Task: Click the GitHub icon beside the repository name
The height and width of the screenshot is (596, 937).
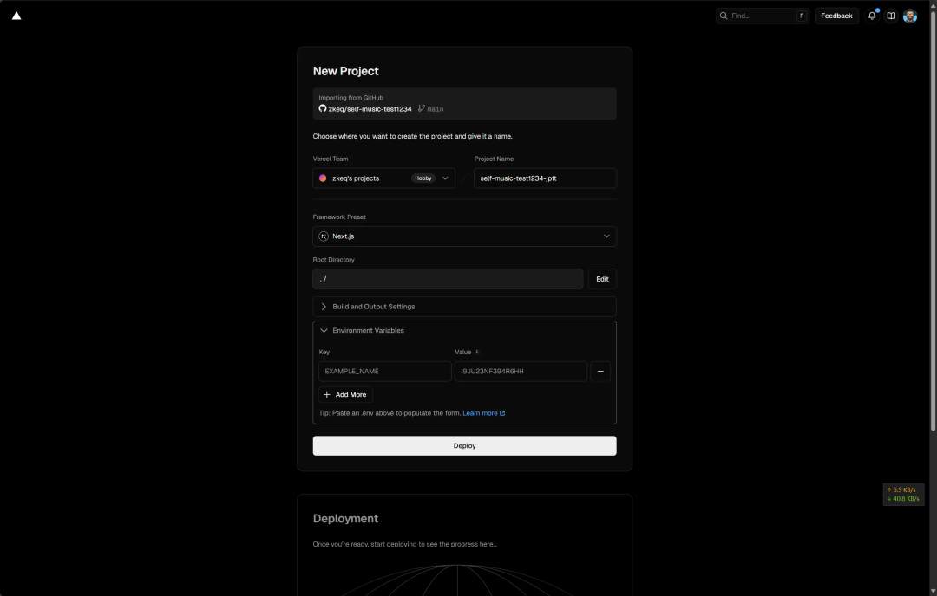Action: pyautogui.click(x=323, y=109)
